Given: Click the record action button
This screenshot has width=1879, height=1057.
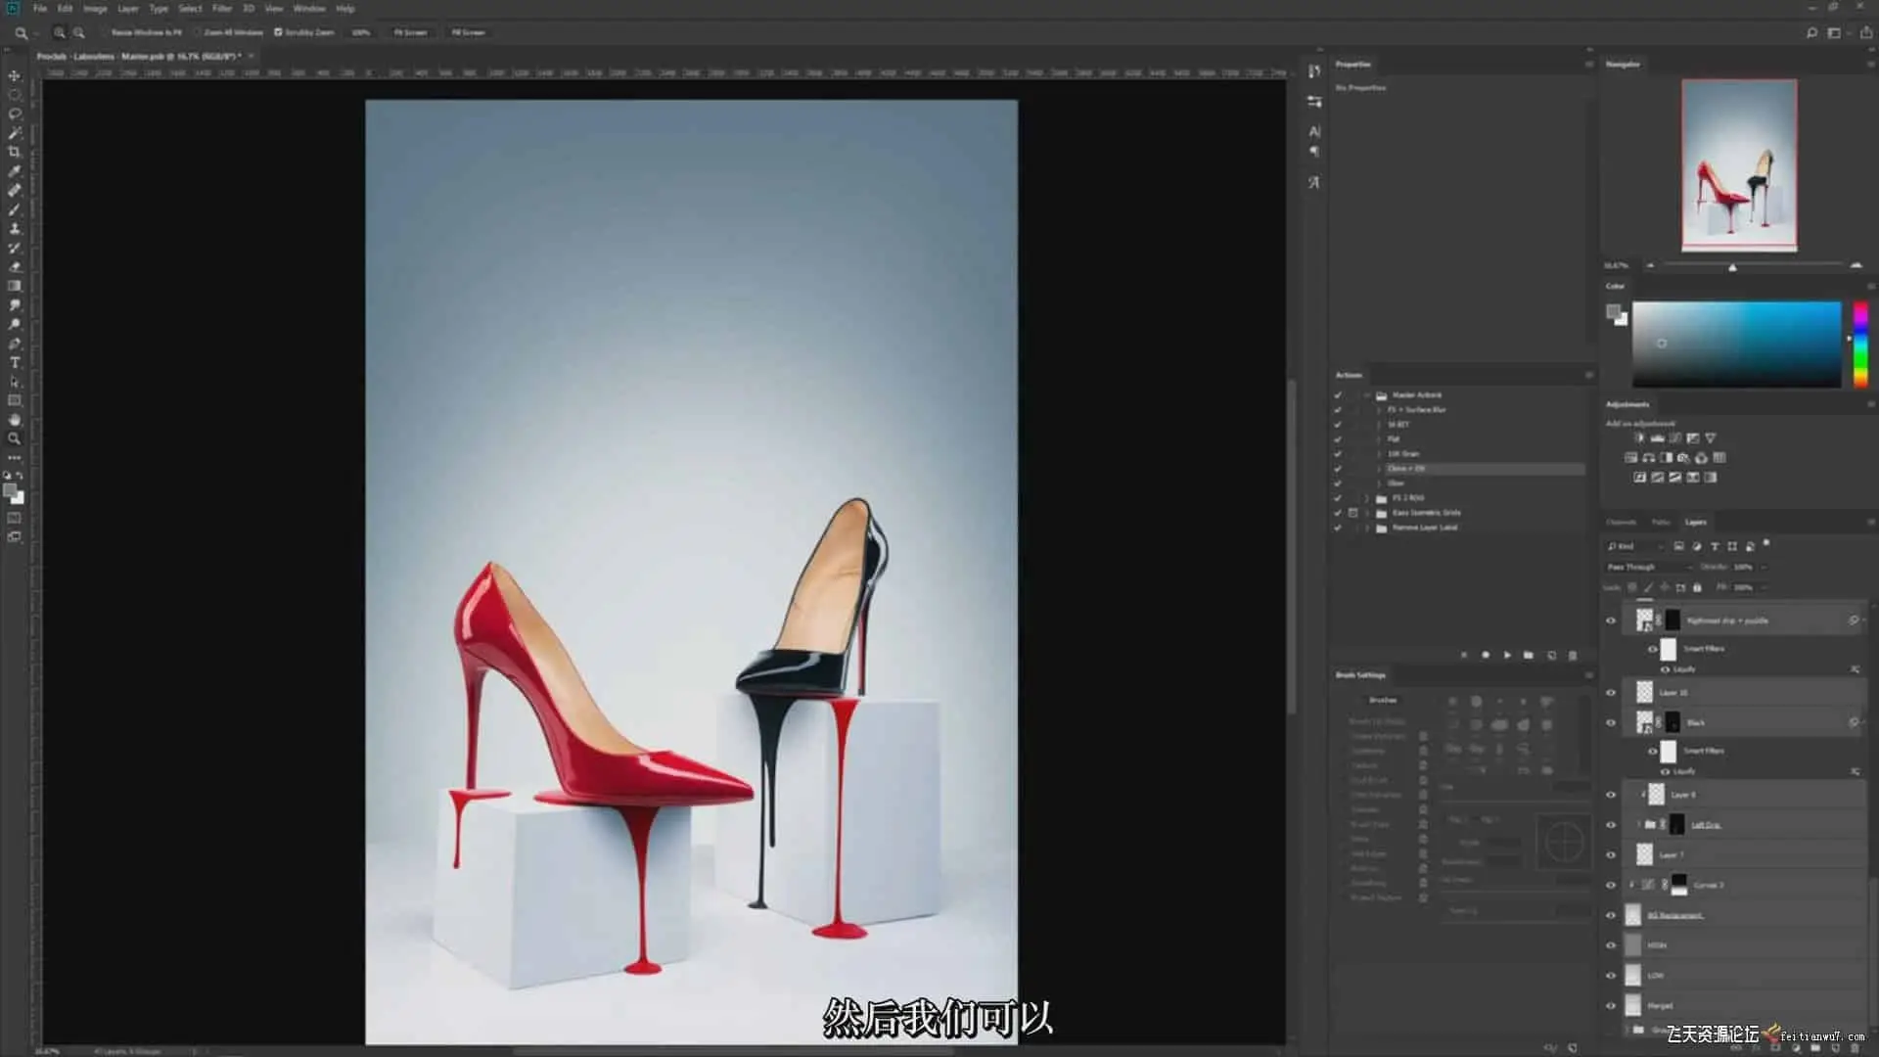Looking at the screenshot, I should 1486,655.
